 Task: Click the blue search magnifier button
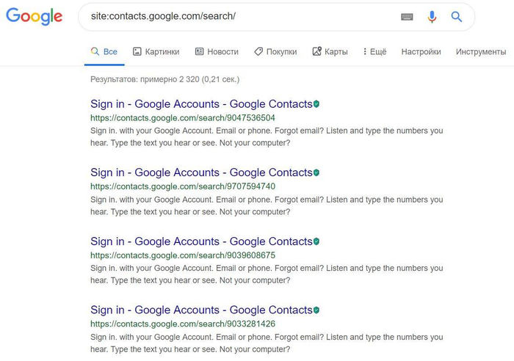pos(457,17)
